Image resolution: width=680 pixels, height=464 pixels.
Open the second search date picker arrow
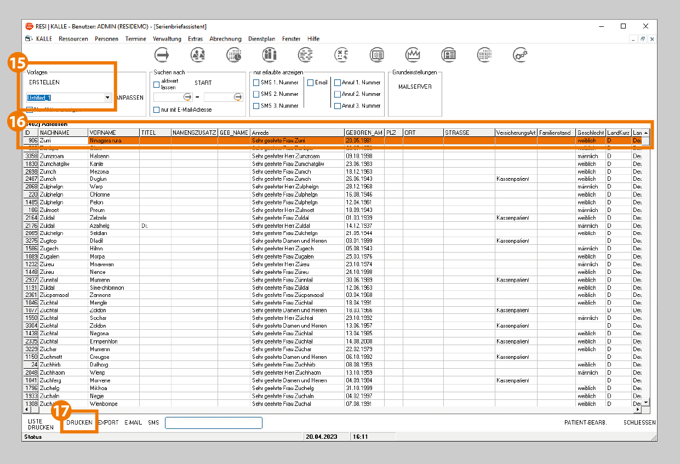point(238,97)
